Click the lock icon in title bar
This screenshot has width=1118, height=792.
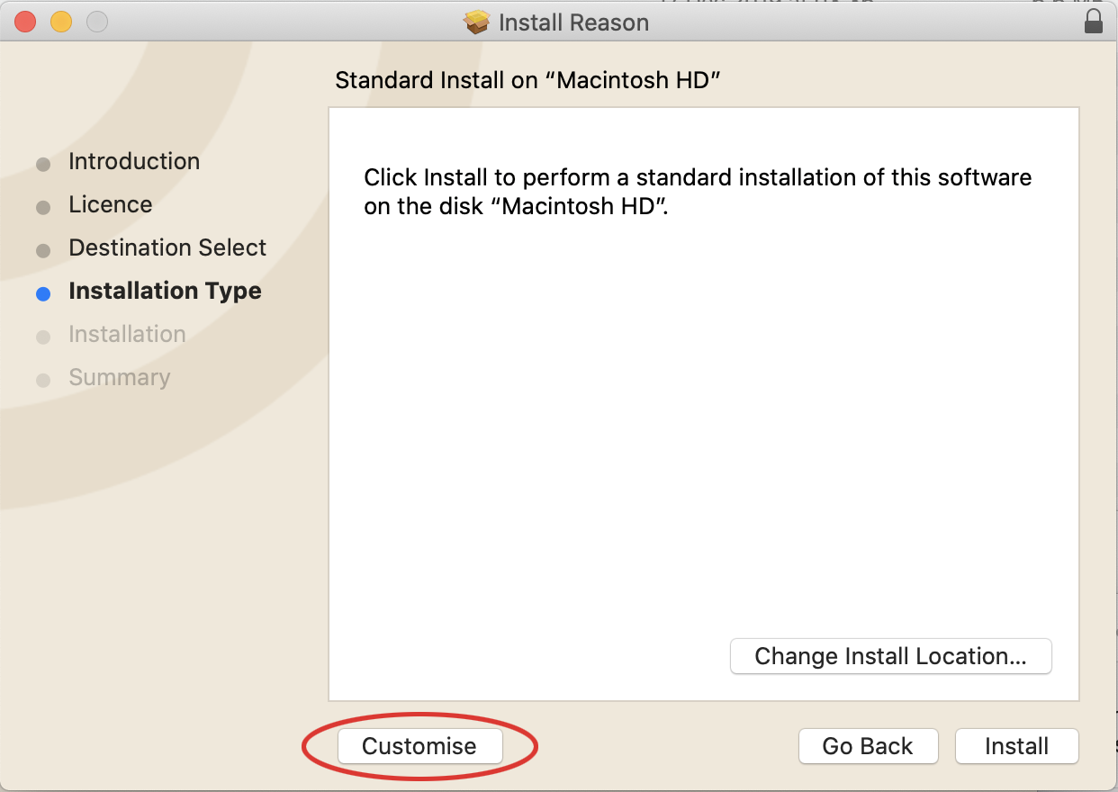coord(1094,22)
